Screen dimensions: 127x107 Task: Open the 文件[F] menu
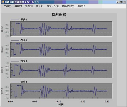coord(8,6)
